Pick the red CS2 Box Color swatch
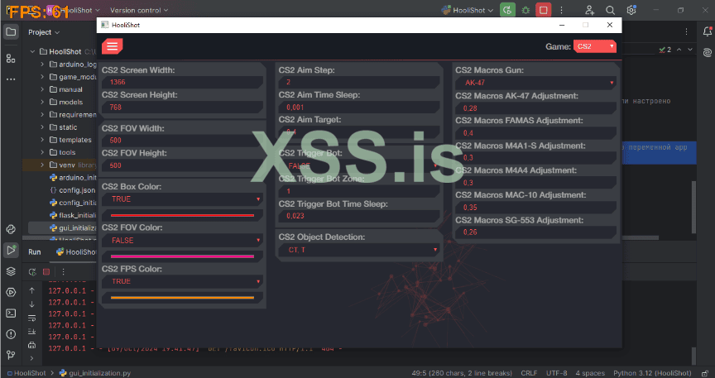The image size is (715, 378). (182, 215)
